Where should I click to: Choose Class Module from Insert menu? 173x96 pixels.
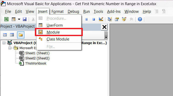pos(59,39)
